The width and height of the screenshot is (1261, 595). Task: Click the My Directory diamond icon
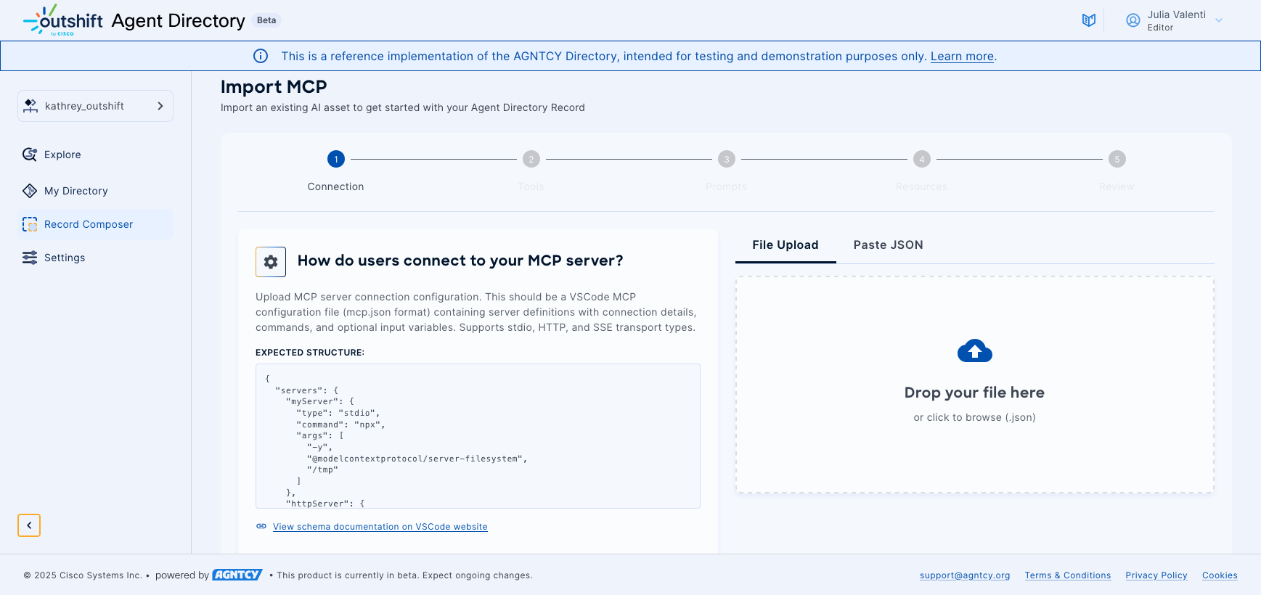coord(30,191)
